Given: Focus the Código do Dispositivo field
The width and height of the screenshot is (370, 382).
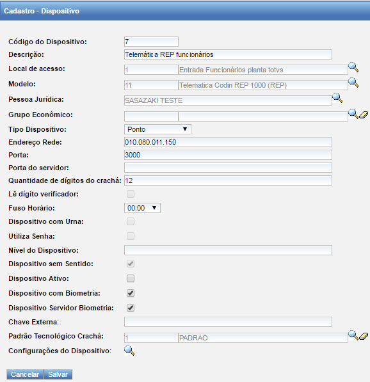Looking at the screenshot, I should pyautogui.click(x=151, y=42).
